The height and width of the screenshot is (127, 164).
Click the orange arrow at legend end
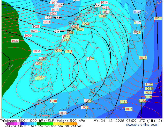tap(77, 124)
